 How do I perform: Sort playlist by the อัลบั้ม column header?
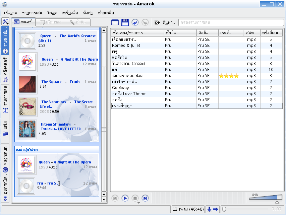tap(208, 33)
